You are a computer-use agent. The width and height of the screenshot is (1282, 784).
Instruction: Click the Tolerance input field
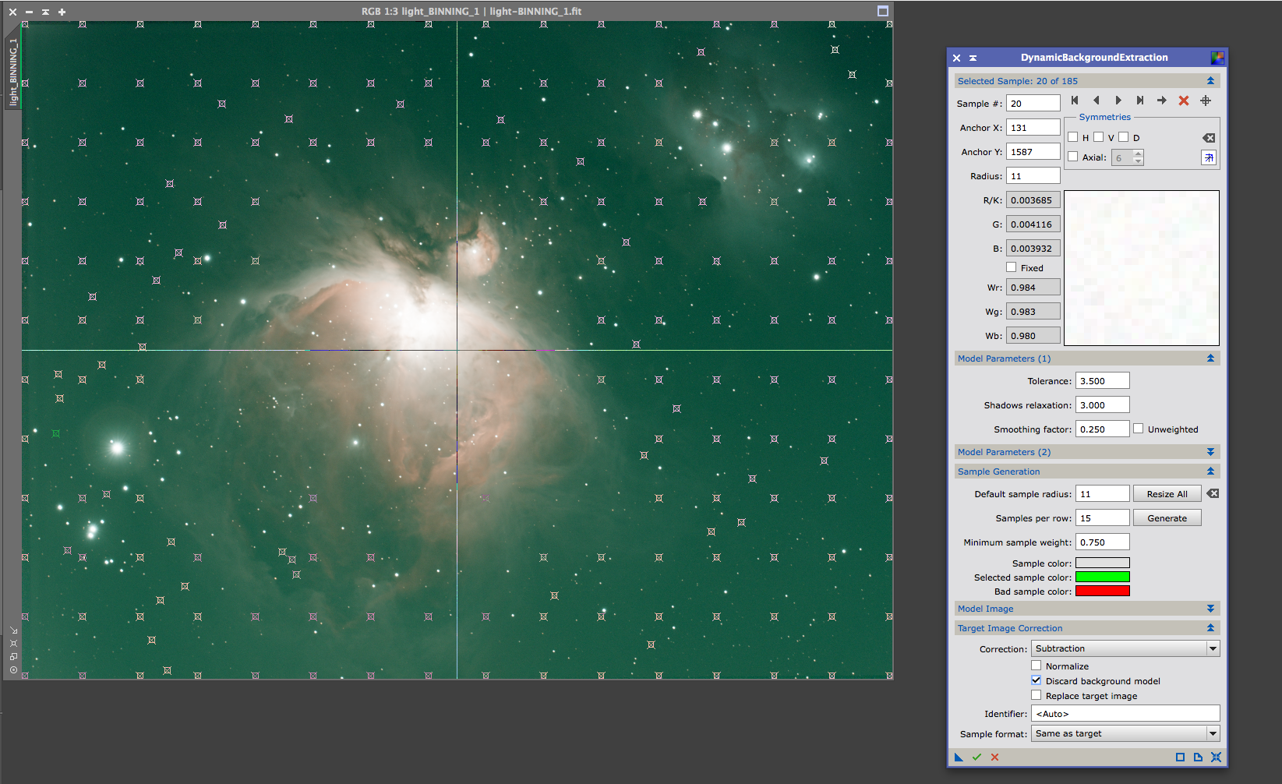1102,381
